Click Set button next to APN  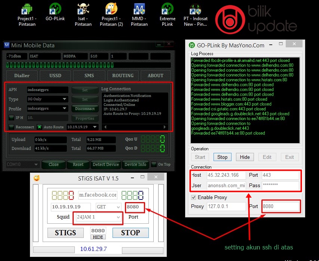pyautogui.click(x=85, y=90)
